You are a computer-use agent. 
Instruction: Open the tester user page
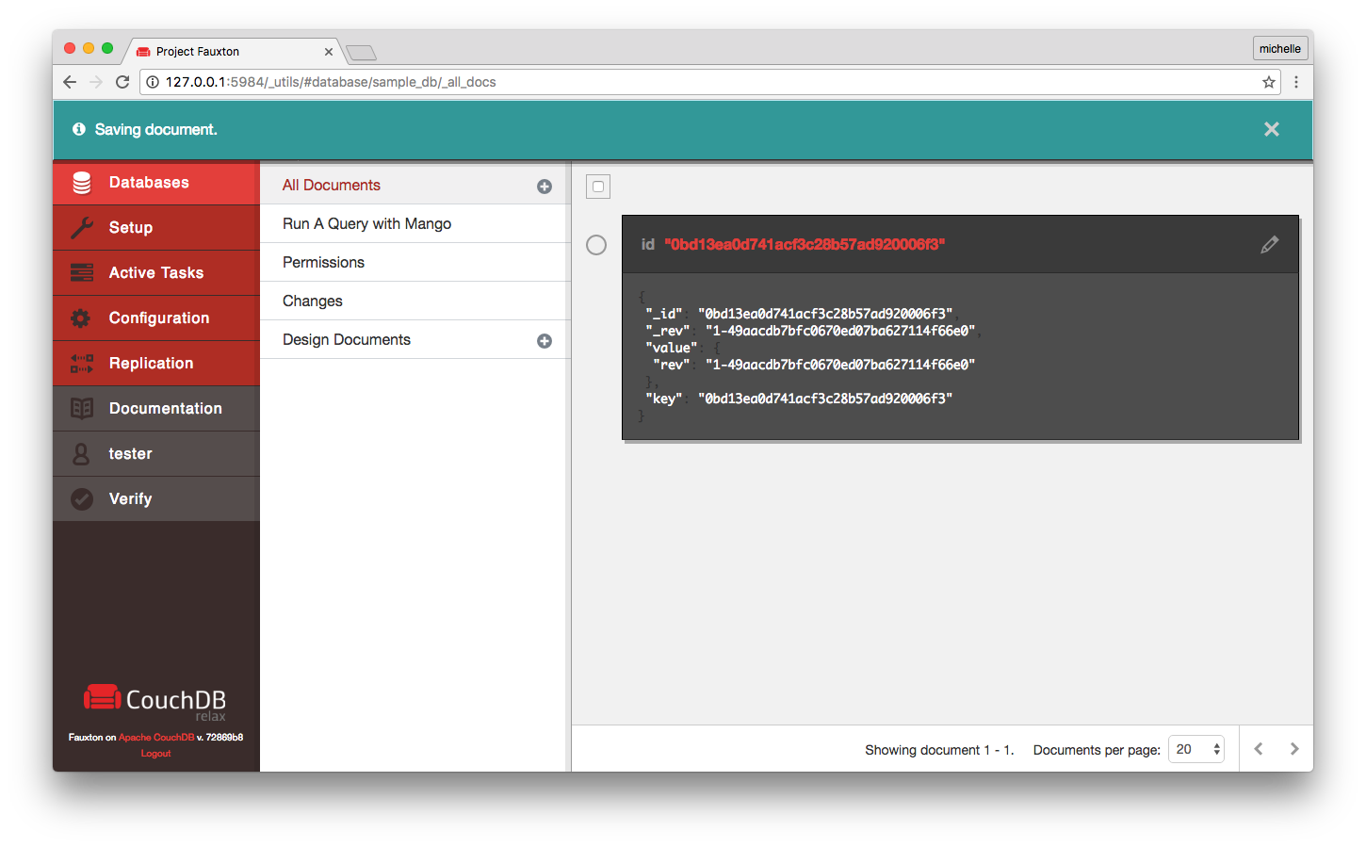[156, 454]
